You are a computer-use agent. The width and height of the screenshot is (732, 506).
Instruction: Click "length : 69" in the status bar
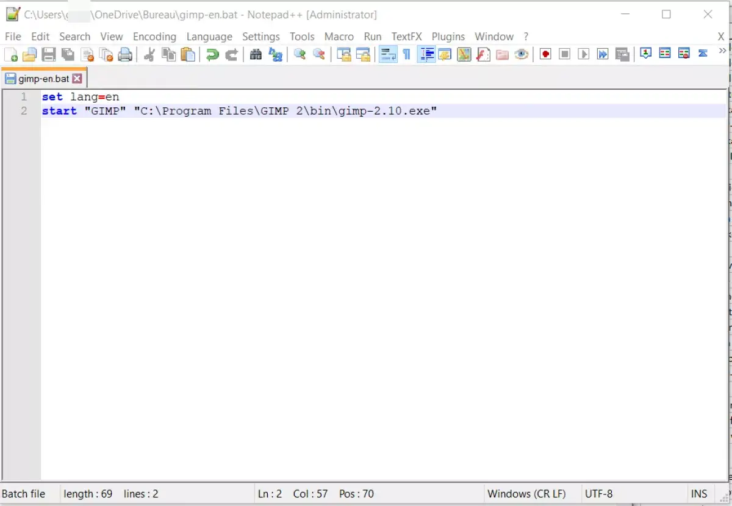[x=88, y=494]
